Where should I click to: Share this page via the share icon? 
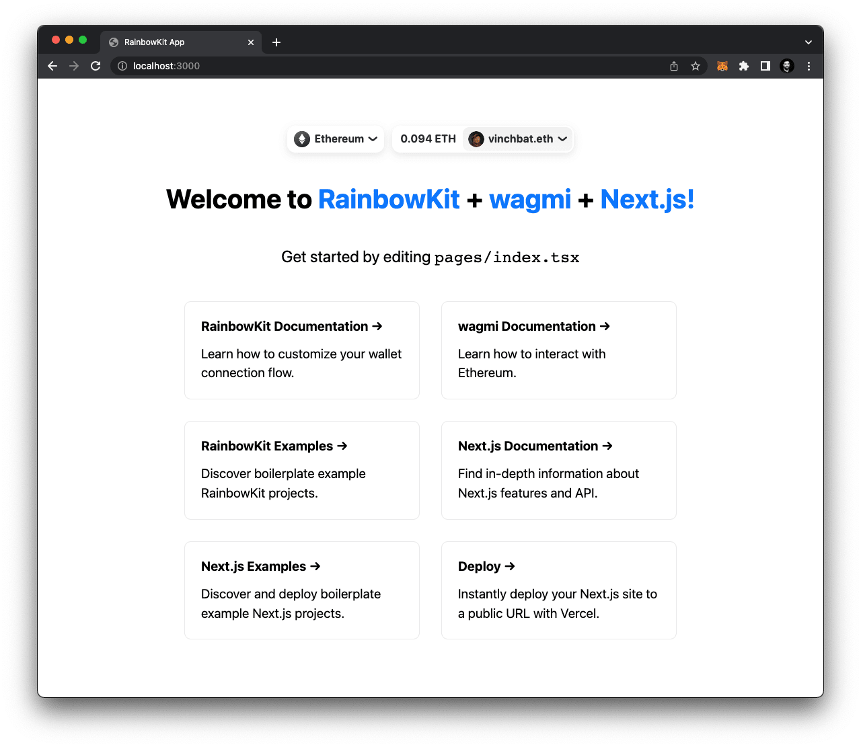674,66
